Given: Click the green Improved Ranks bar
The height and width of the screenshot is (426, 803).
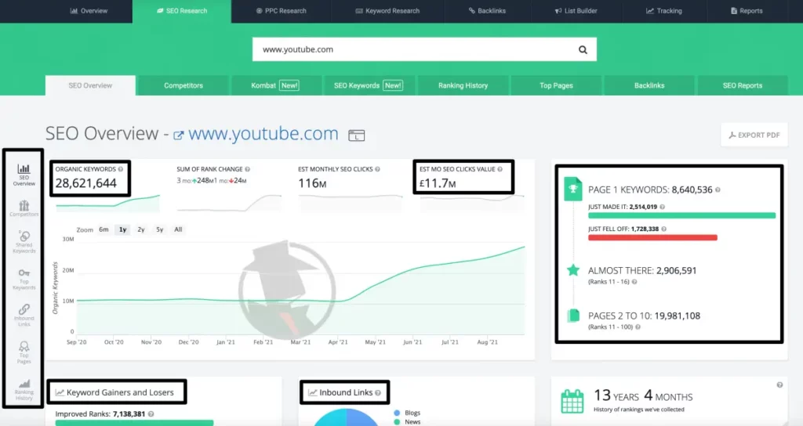Looking at the screenshot, I should [134, 423].
